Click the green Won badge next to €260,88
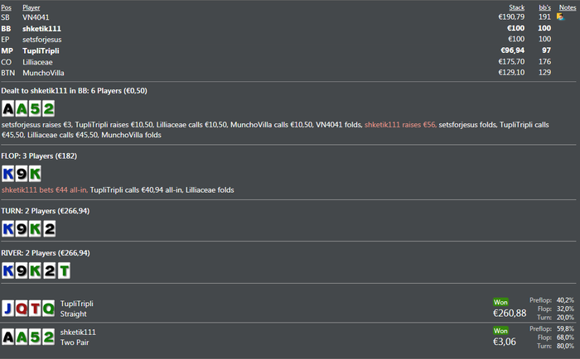580x359 pixels. coord(500,302)
